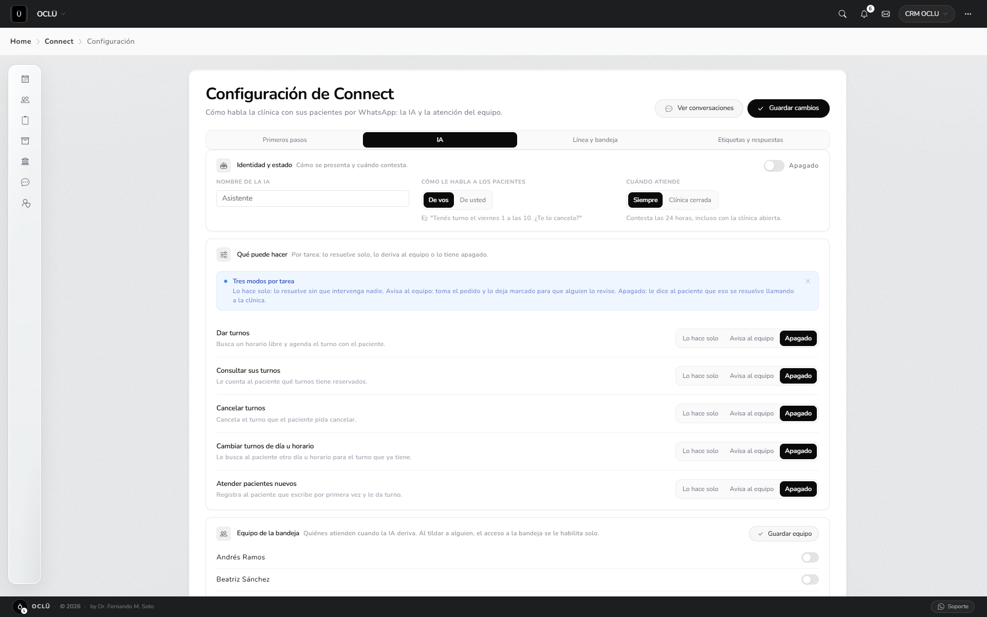Switch to Línea y bandeja tab
987x617 pixels.
(x=595, y=140)
